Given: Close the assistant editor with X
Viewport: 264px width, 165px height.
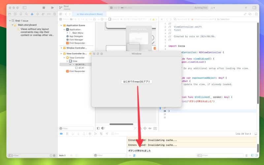Looking at the screenshot, I should 162,19.
